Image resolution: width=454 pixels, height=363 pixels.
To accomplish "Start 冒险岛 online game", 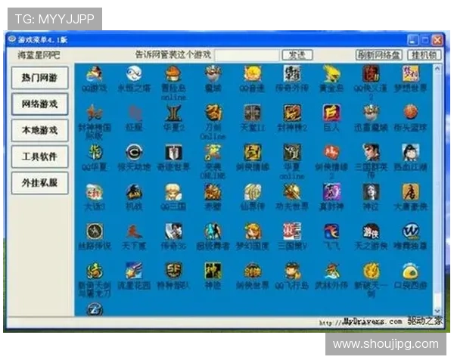I will [173, 74].
